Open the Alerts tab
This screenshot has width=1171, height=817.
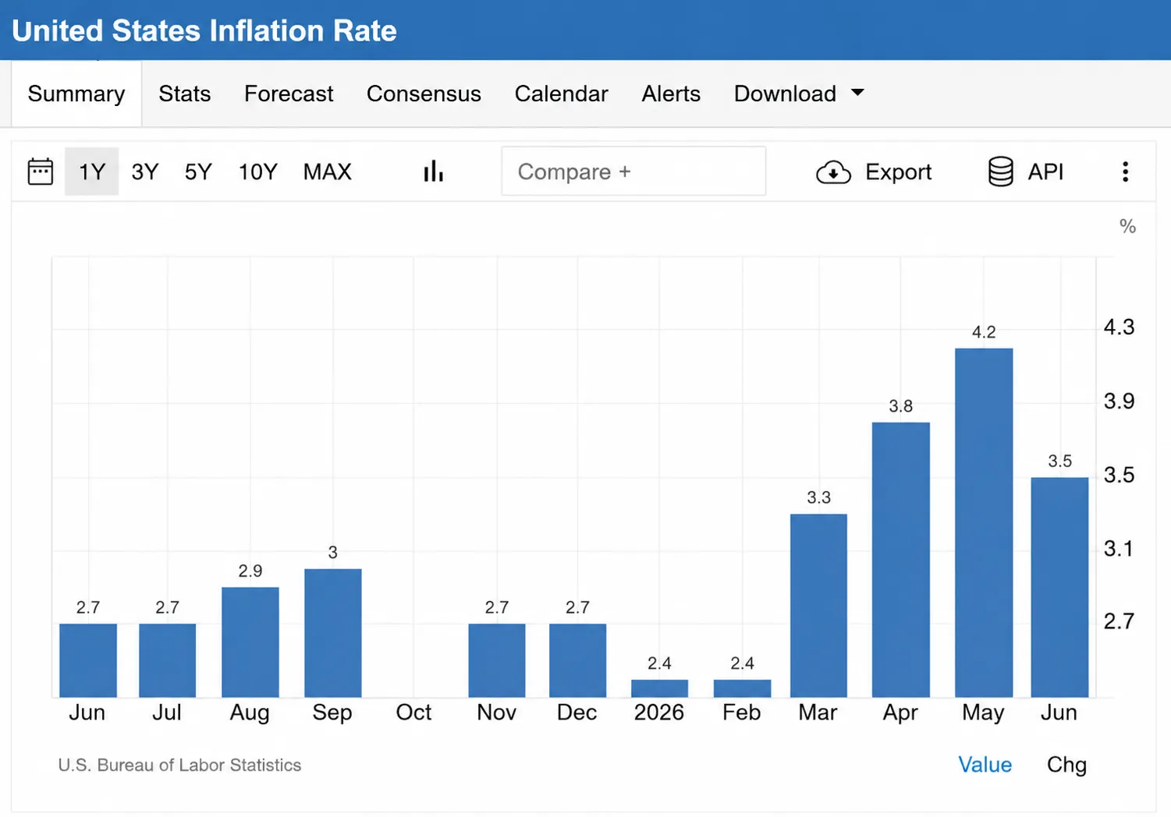pyautogui.click(x=671, y=94)
